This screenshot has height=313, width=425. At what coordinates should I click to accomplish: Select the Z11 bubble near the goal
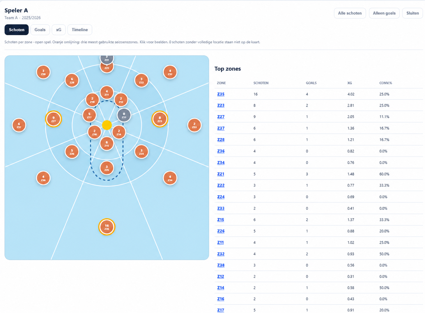(107, 93)
